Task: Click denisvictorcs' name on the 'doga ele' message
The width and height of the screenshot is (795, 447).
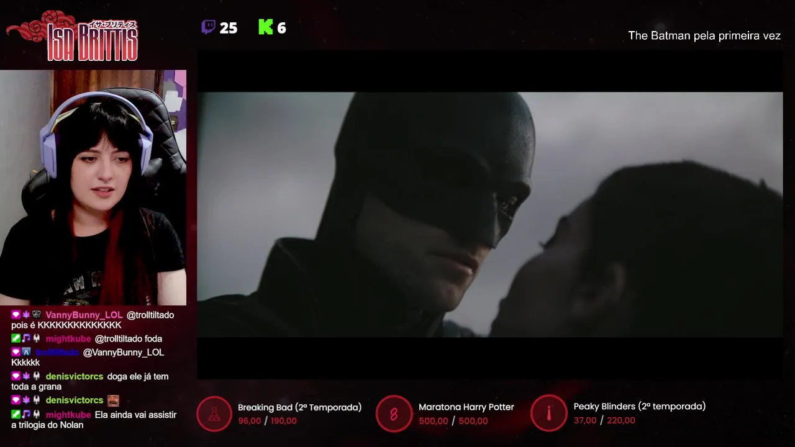Action: [75, 376]
